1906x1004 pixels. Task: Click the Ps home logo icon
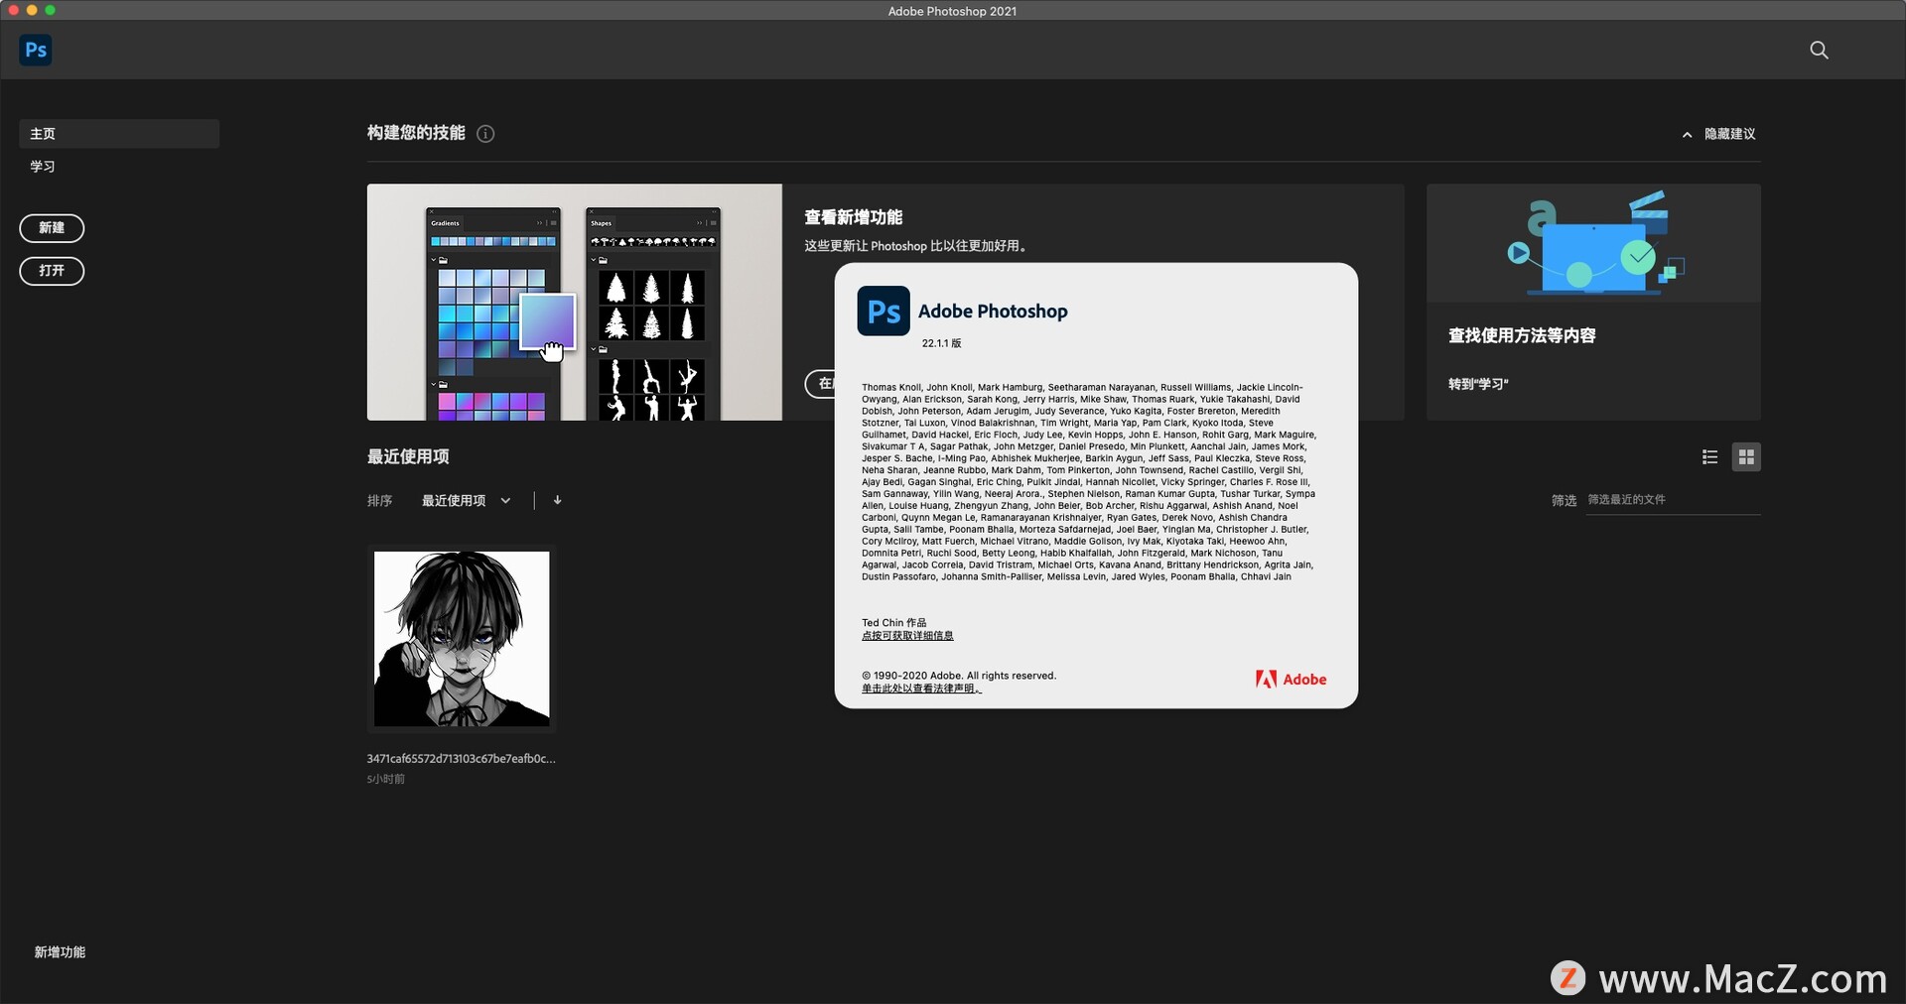(36, 50)
